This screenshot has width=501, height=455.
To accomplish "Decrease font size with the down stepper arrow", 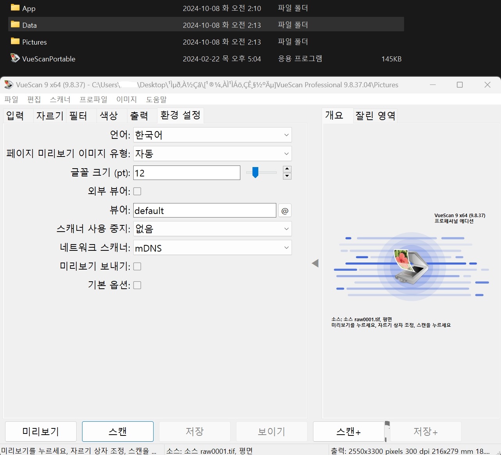I will 287,176.
